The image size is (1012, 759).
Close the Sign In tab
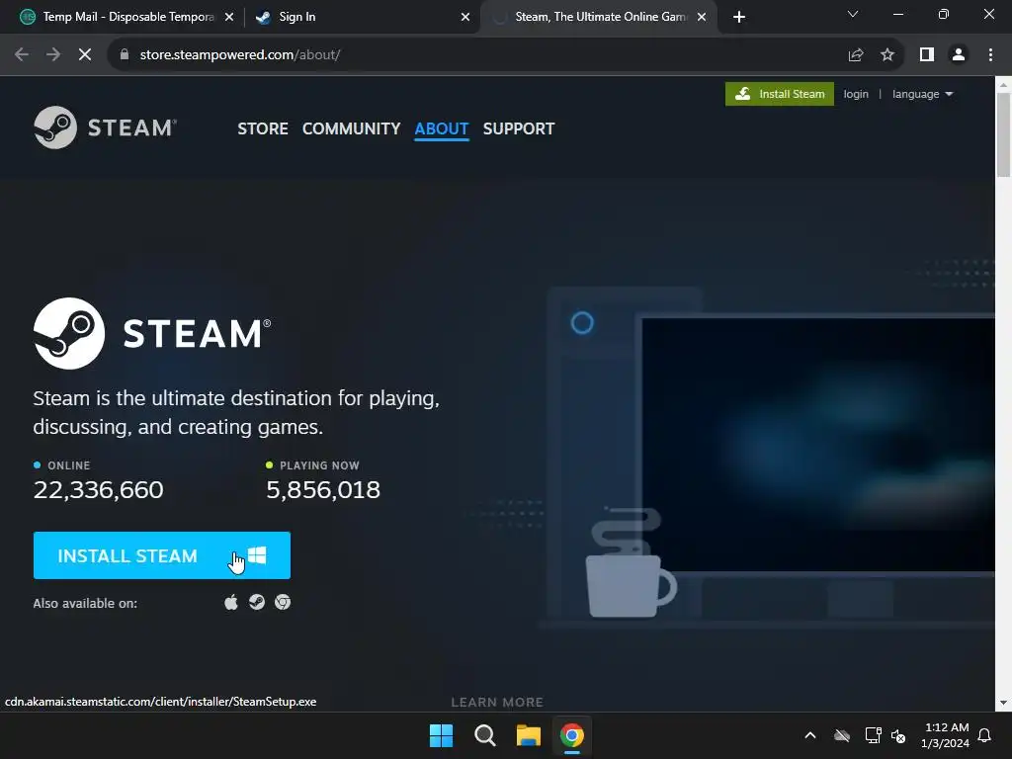pos(465,17)
